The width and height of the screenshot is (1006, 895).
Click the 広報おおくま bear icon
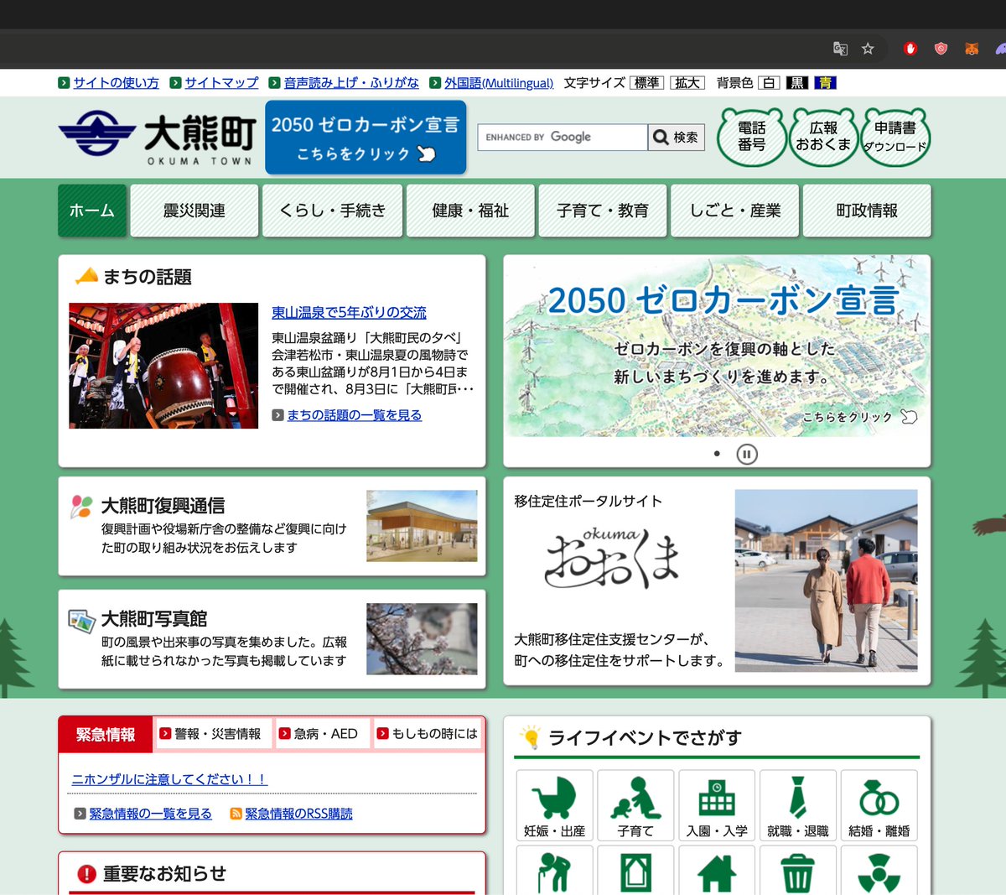coord(823,137)
